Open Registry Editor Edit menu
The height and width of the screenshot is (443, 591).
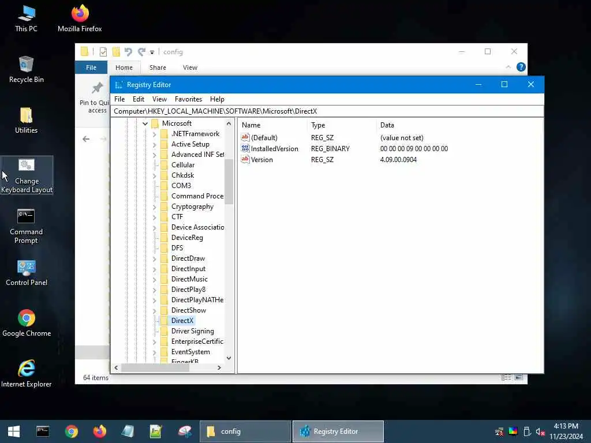(139, 99)
